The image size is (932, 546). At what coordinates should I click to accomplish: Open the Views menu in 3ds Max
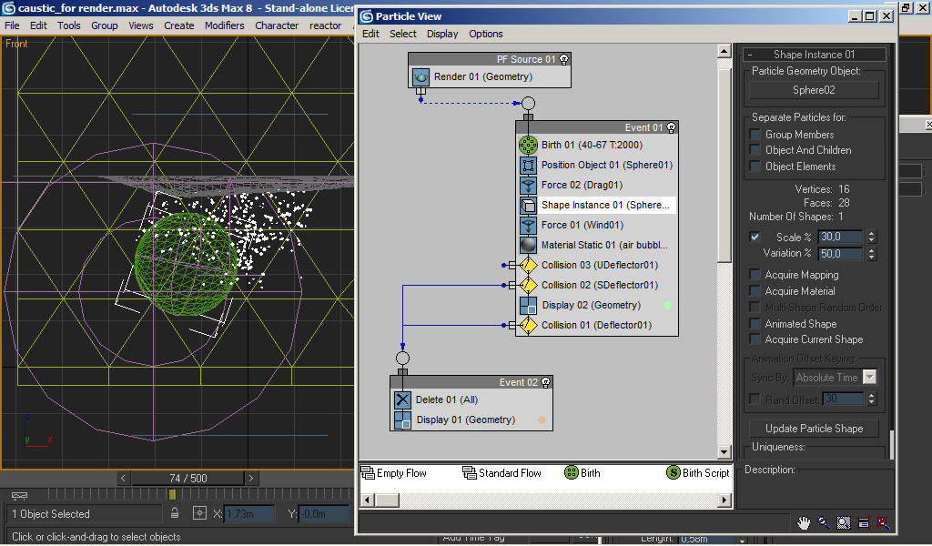pyautogui.click(x=141, y=25)
